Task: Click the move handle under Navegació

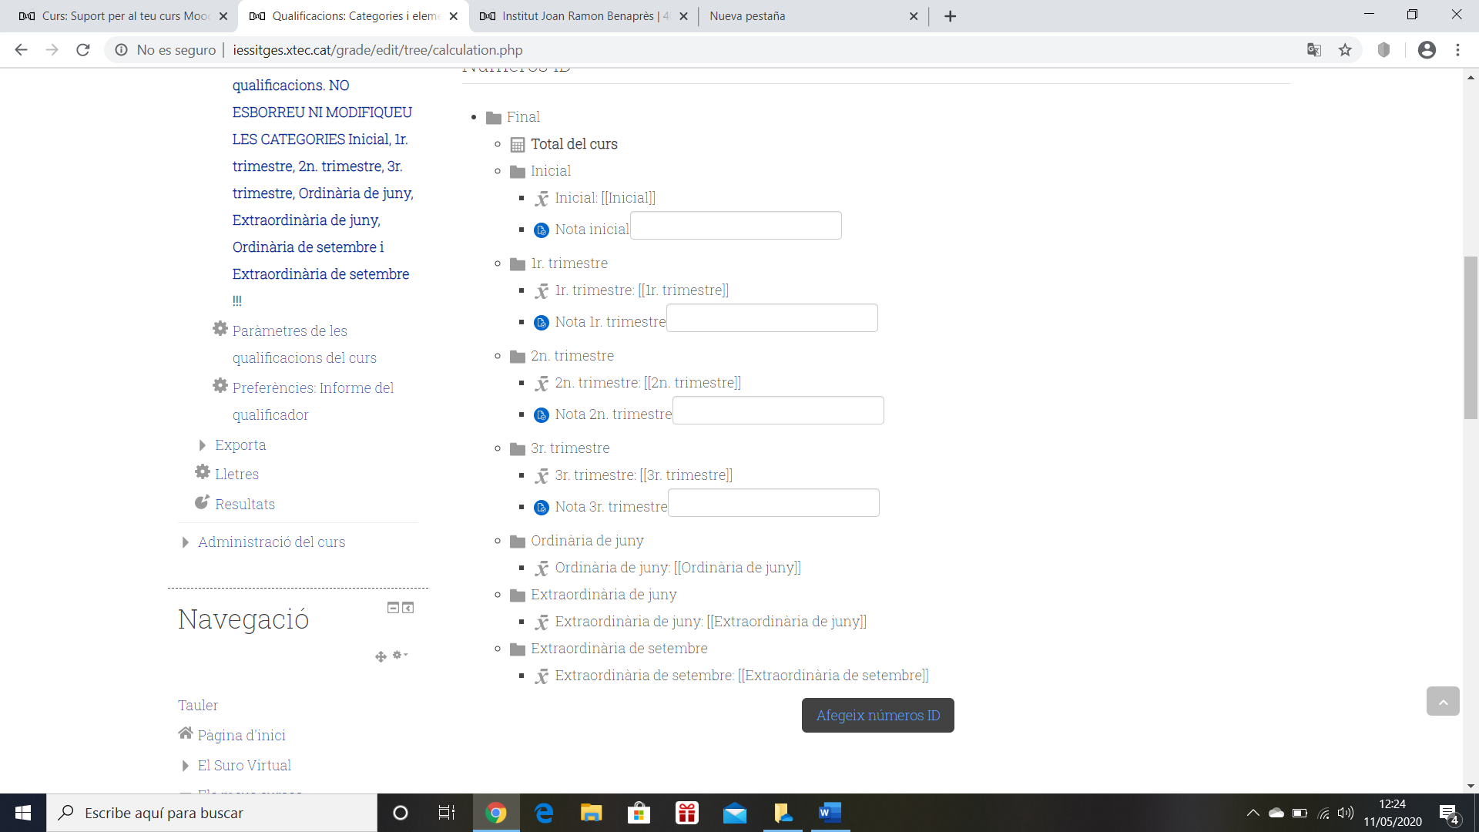Action: click(x=381, y=656)
